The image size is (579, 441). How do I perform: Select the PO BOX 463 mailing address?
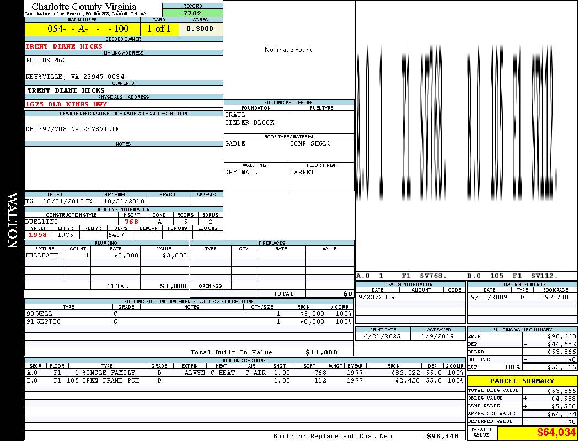(46, 60)
